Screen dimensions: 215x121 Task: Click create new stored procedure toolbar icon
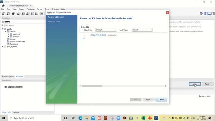point(32,13)
